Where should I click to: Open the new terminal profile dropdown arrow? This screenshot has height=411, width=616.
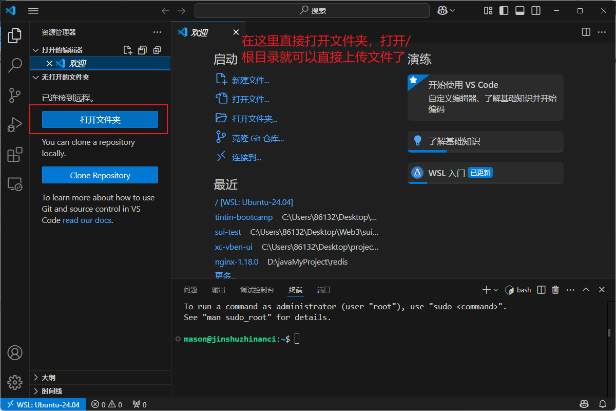pos(496,290)
